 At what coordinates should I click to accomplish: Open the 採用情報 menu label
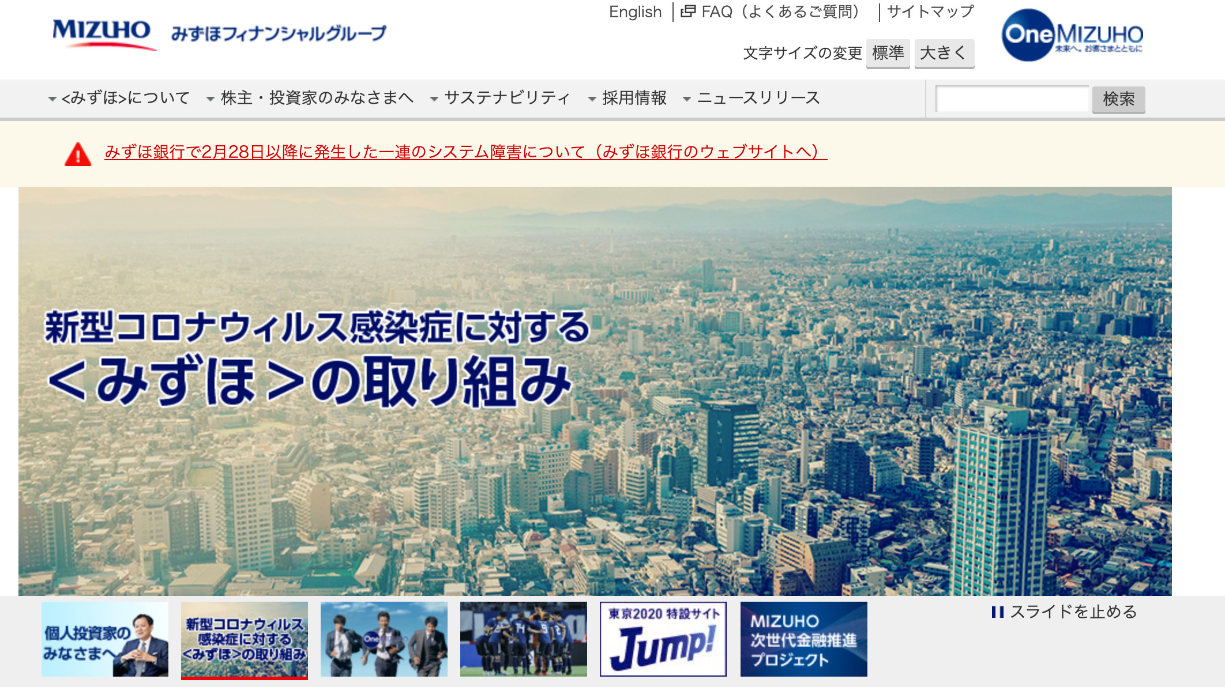(x=634, y=98)
